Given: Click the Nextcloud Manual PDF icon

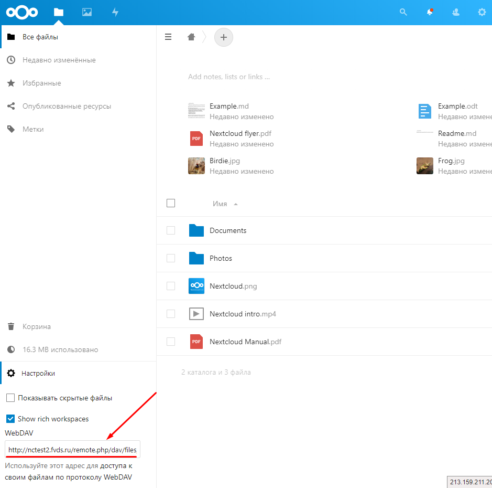Looking at the screenshot, I should point(196,342).
